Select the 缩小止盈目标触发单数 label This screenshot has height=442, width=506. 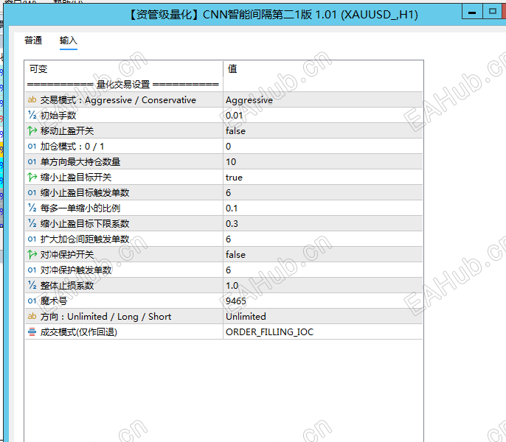pos(85,193)
